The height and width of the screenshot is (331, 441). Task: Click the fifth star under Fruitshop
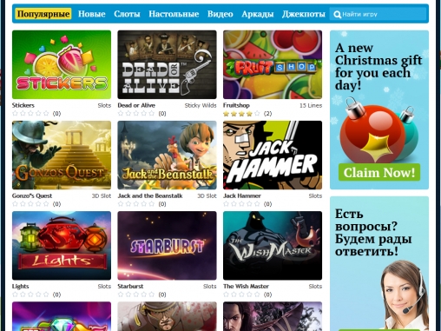[x=257, y=114]
